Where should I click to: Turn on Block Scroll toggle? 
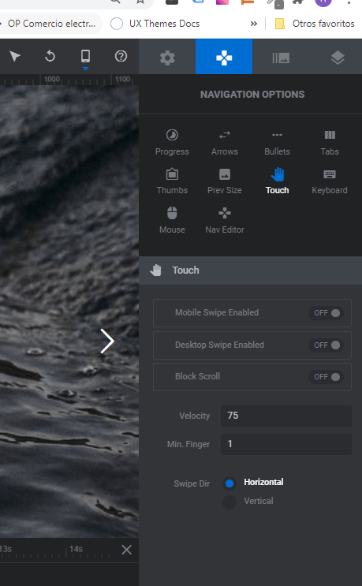point(327,377)
